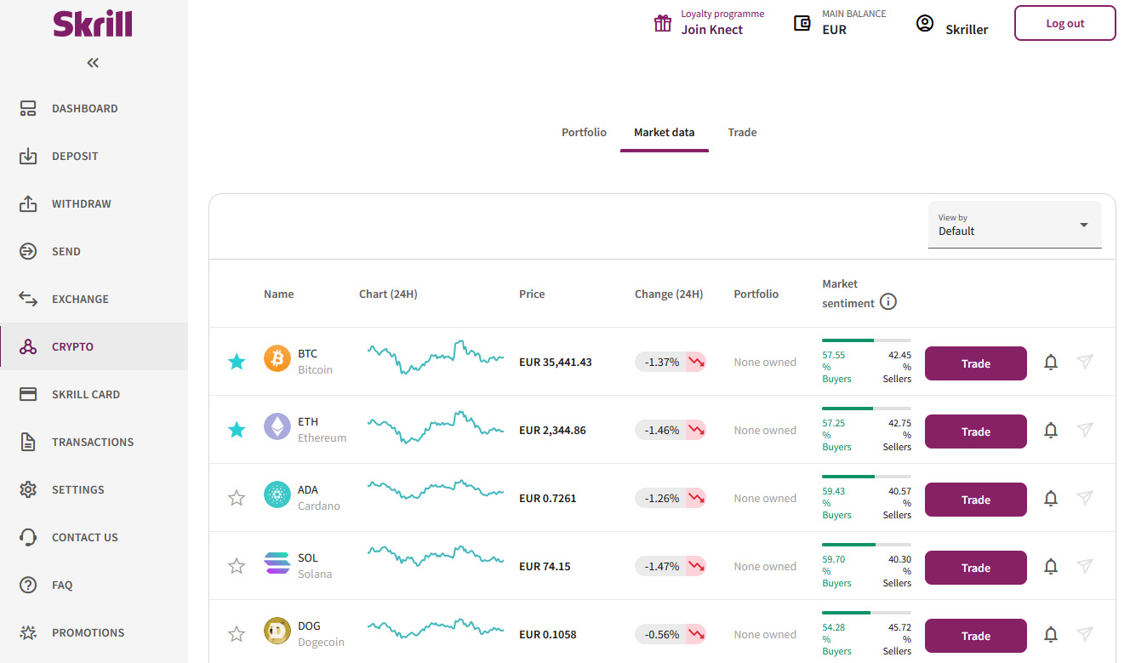Set a price alert bell for SOL
1130x663 pixels.
click(1051, 566)
